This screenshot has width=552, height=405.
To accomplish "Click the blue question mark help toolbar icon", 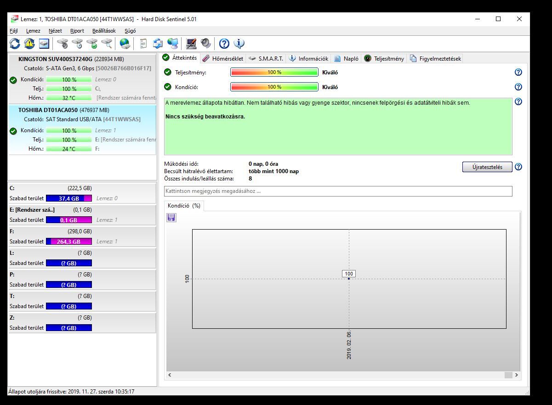I will coord(224,44).
